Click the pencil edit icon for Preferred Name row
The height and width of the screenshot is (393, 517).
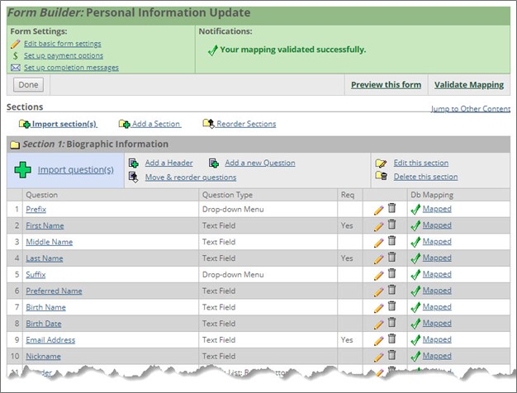(378, 291)
